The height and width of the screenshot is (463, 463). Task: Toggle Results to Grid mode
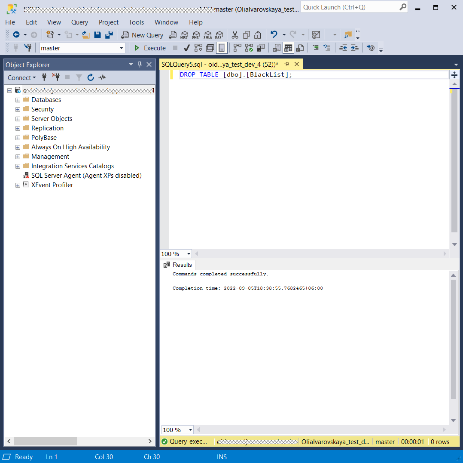coord(288,48)
